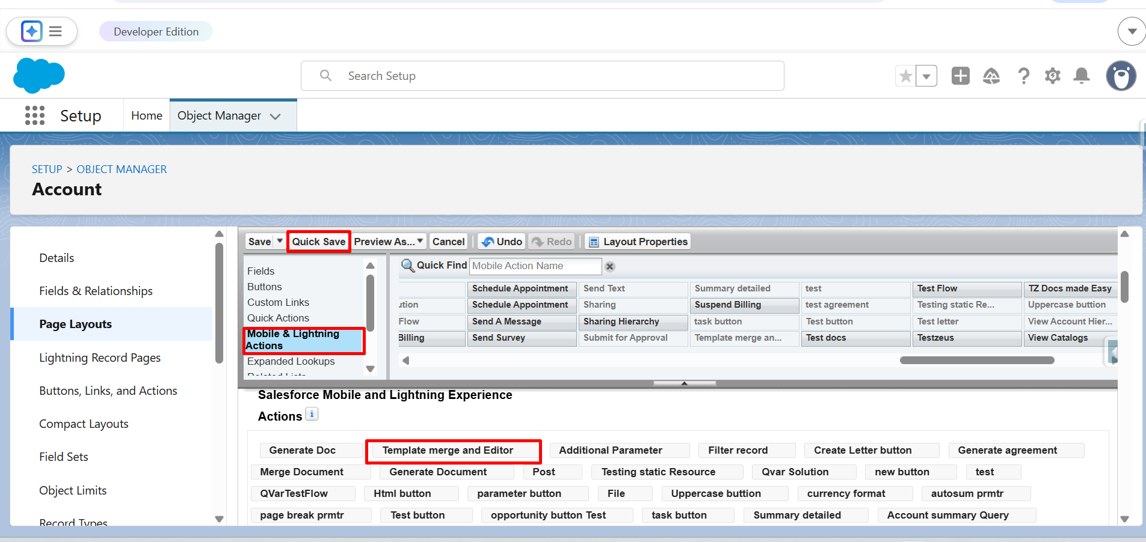Open the Notifications bell icon
Screen dimensions: 1146x542
(x=1082, y=76)
